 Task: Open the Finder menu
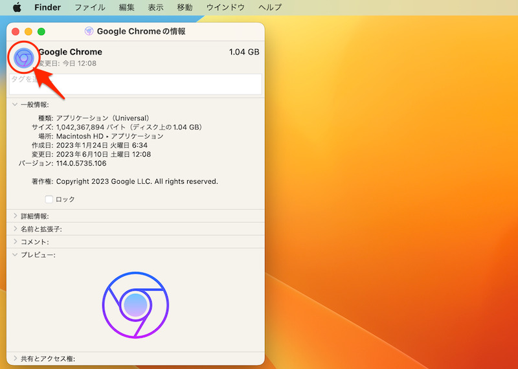pyautogui.click(x=47, y=8)
